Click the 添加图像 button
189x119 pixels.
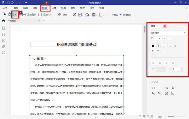[x=29, y=15]
